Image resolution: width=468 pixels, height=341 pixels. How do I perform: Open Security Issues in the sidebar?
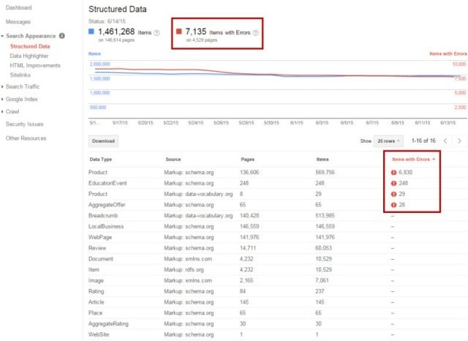pyautogui.click(x=24, y=124)
